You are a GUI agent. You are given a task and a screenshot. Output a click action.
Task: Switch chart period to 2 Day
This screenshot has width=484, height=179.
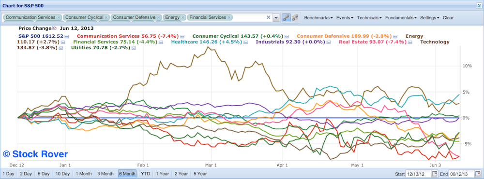tap(26, 174)
